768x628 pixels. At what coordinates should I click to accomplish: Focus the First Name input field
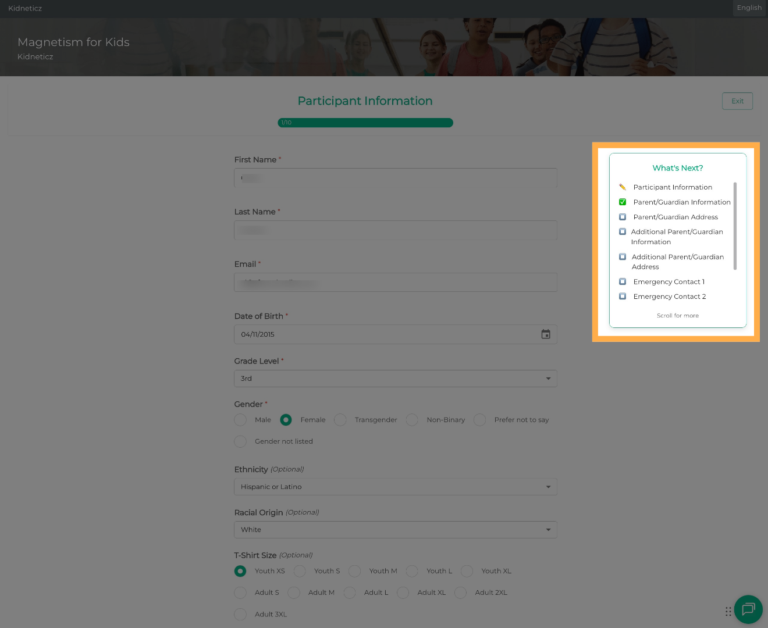click(395, 178)
